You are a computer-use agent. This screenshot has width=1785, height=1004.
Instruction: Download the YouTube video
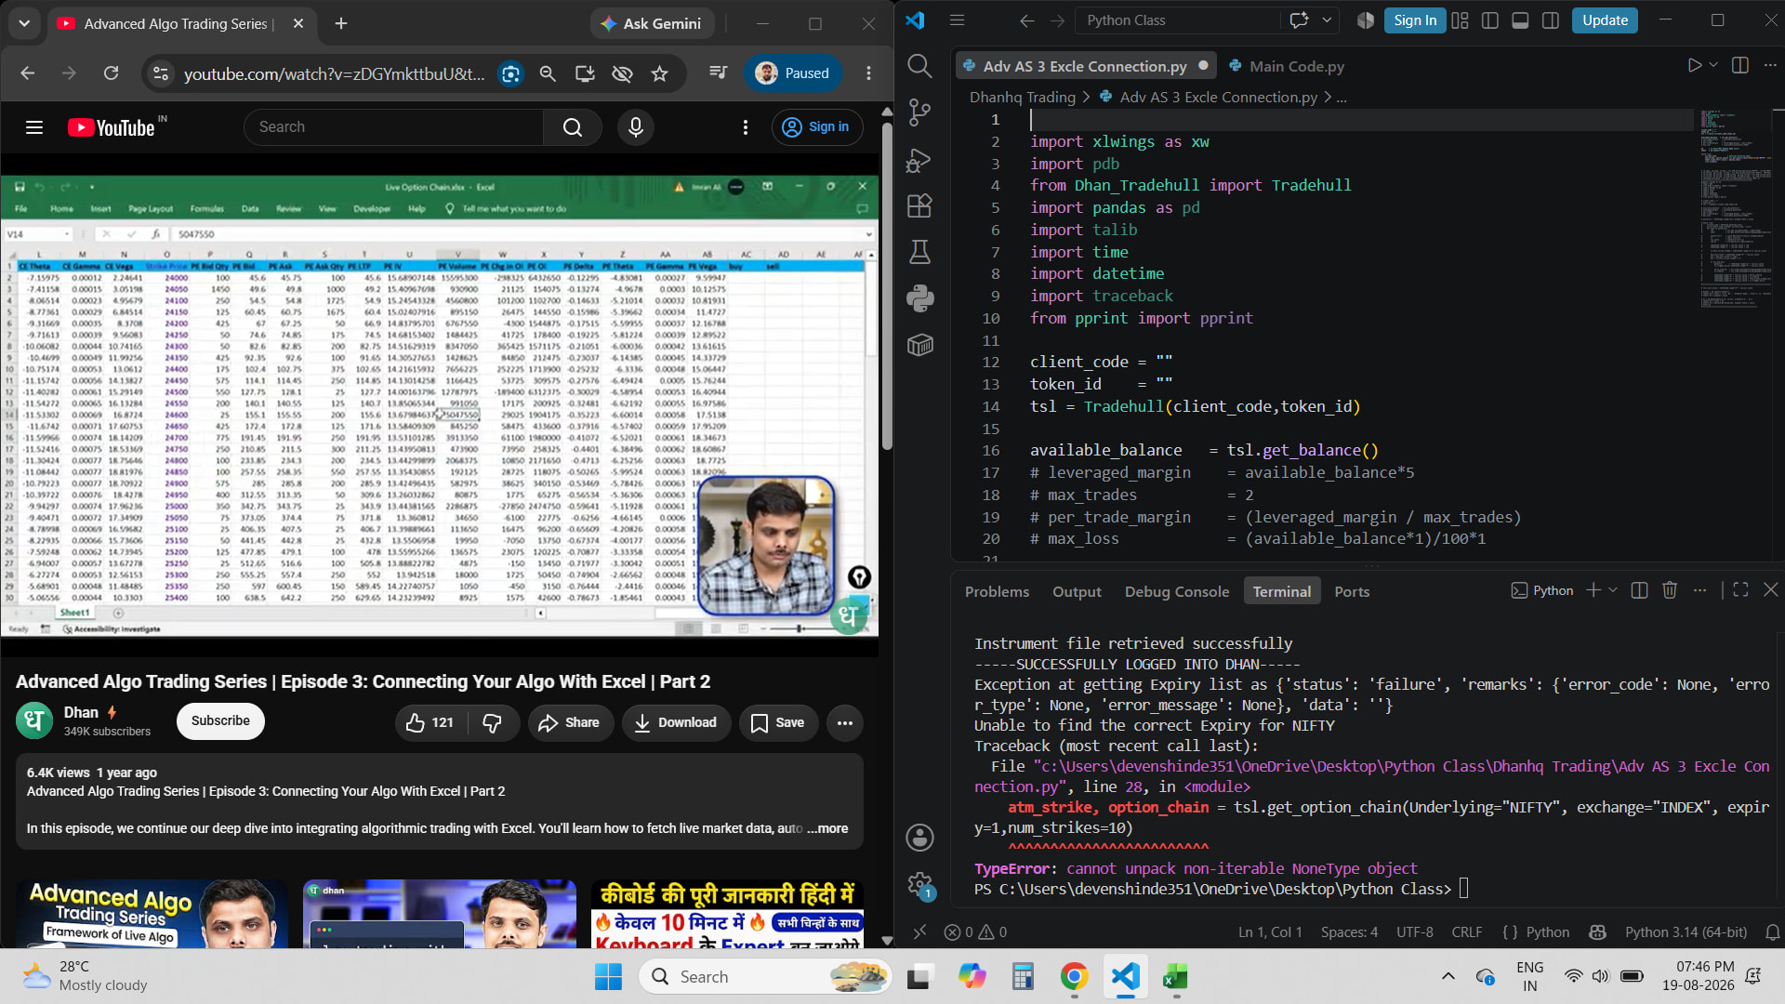(x=676, y=722)
